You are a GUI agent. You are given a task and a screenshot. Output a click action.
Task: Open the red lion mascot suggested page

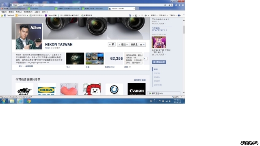click(92, 89)
